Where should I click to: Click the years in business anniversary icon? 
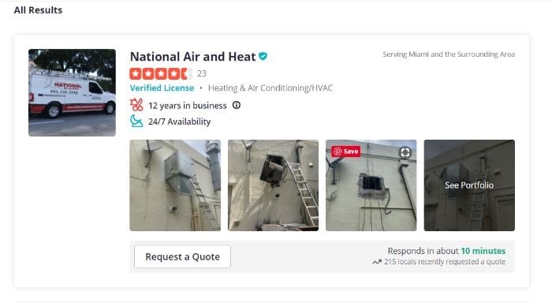[136, 105]
